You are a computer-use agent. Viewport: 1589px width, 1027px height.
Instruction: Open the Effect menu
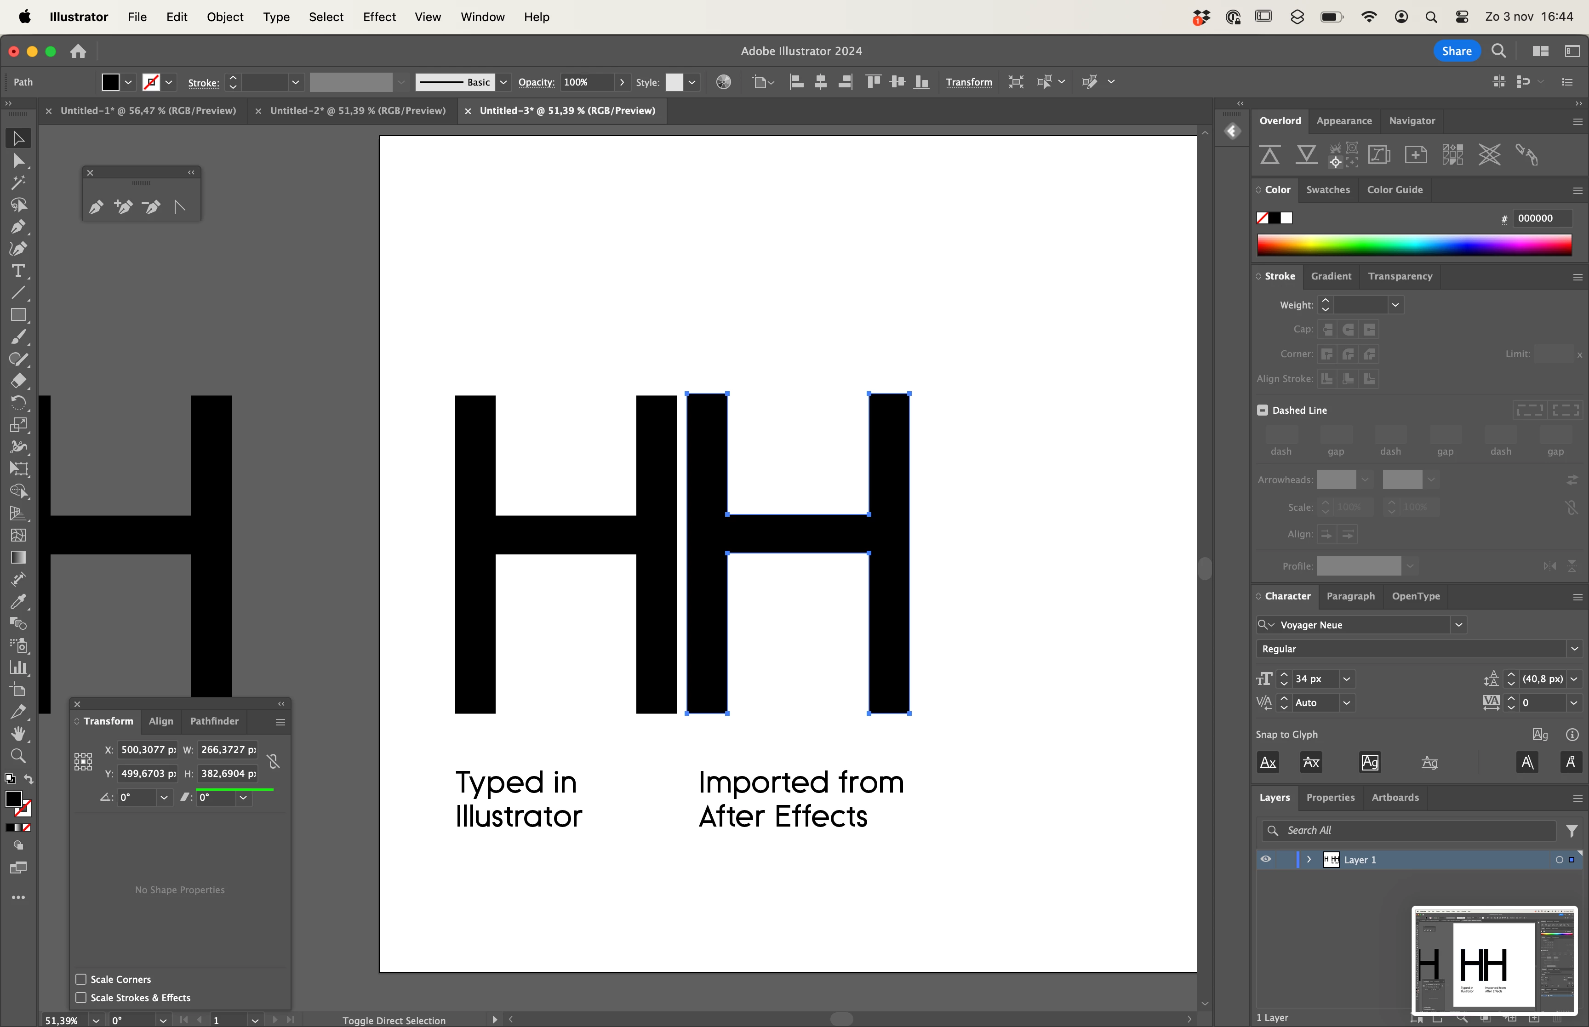[x=379, y=17]
